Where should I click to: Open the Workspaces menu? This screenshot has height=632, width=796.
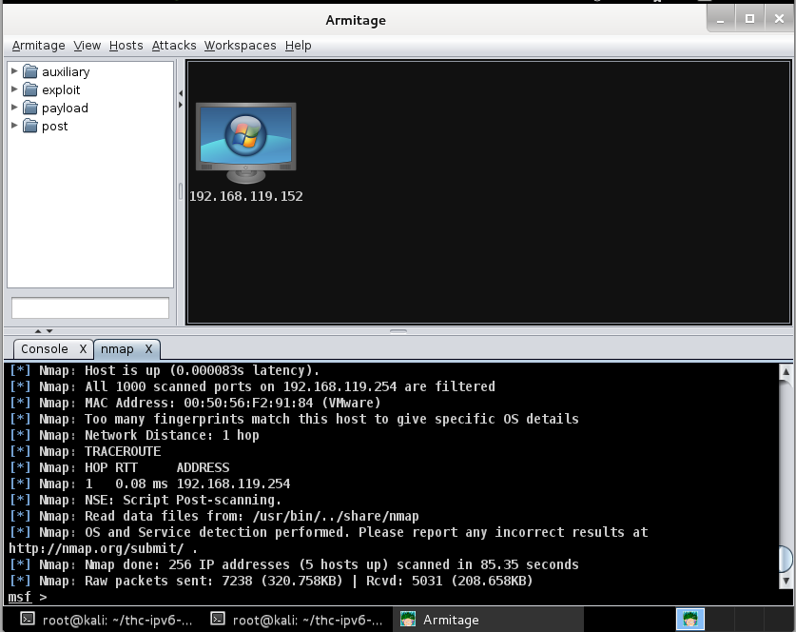[x=240, y=46]
